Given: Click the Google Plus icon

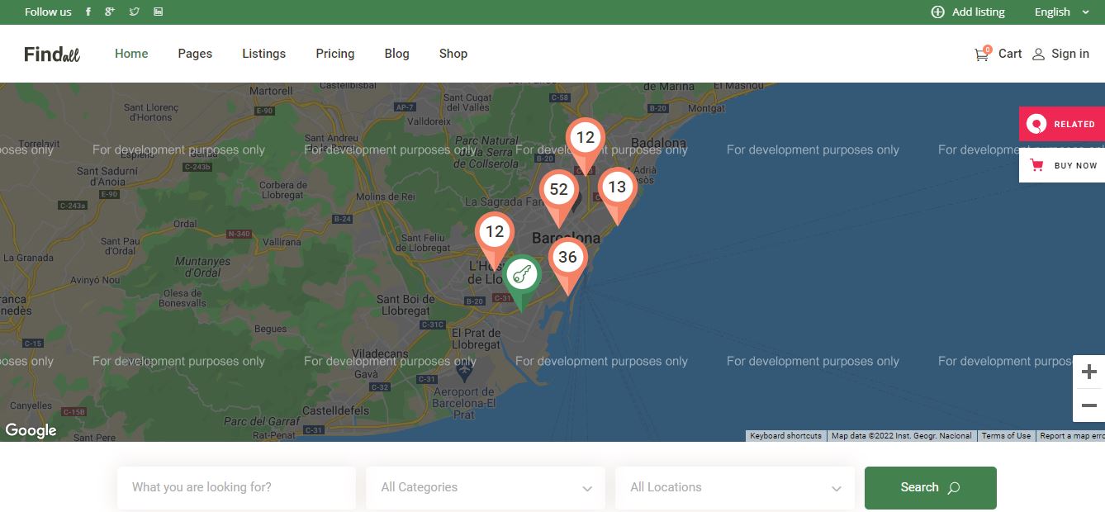Looking at the screenshot, I should pos(110,12).
